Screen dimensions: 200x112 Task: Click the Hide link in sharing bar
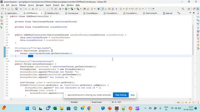[x=132, y=95]
